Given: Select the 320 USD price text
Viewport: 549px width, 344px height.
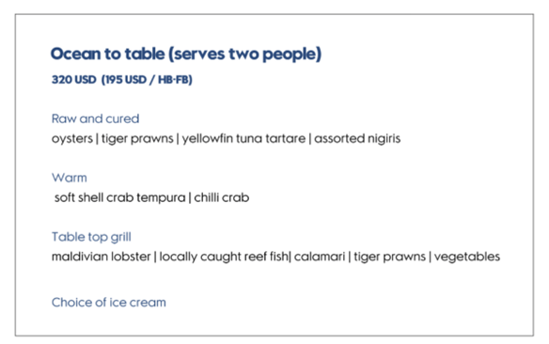Looking at the screenshot, I should [x=74, y=80].
